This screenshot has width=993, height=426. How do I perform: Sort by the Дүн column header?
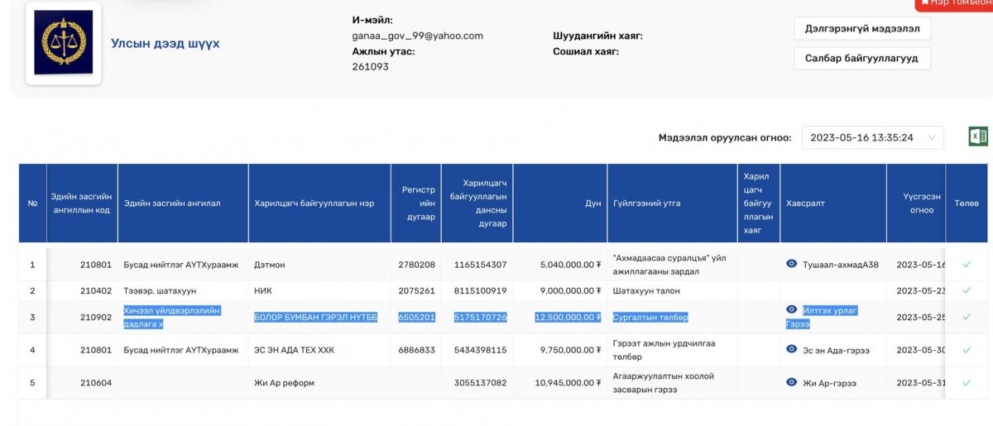592,203
